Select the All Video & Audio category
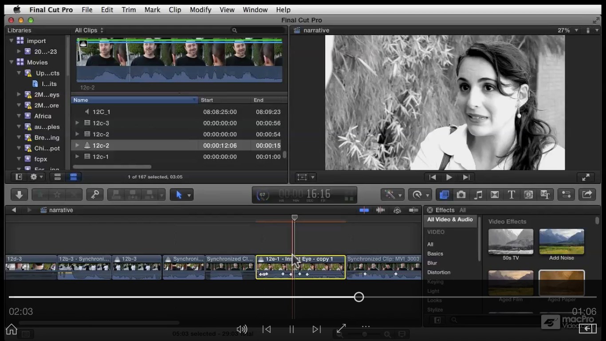 (x=450, y=219)
